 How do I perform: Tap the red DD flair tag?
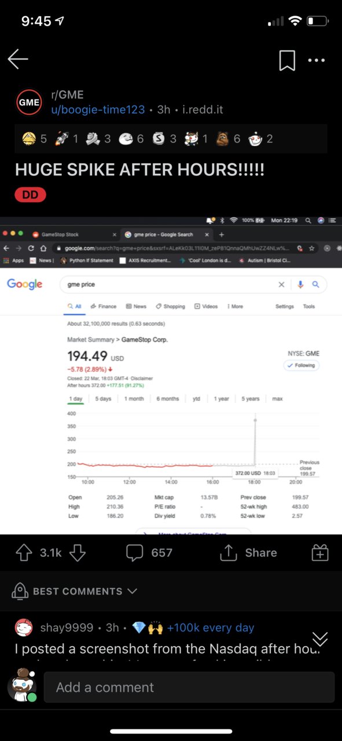point(30,195)
